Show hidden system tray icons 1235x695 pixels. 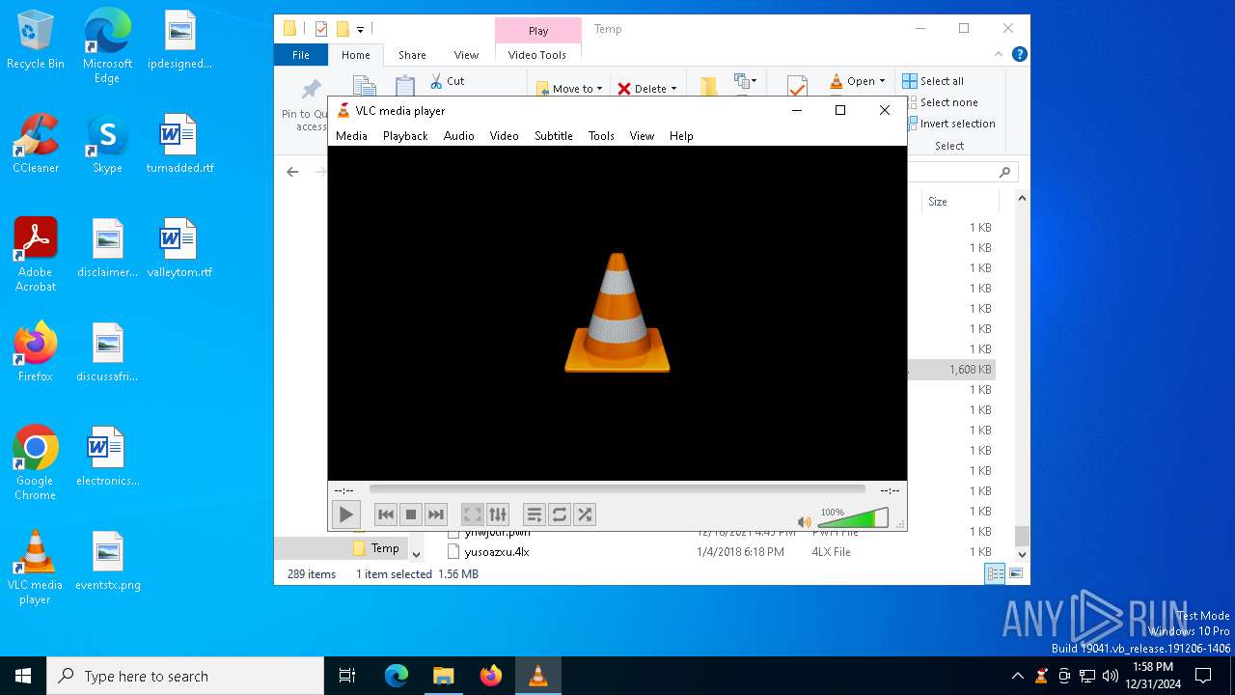tap(1017, 676)
